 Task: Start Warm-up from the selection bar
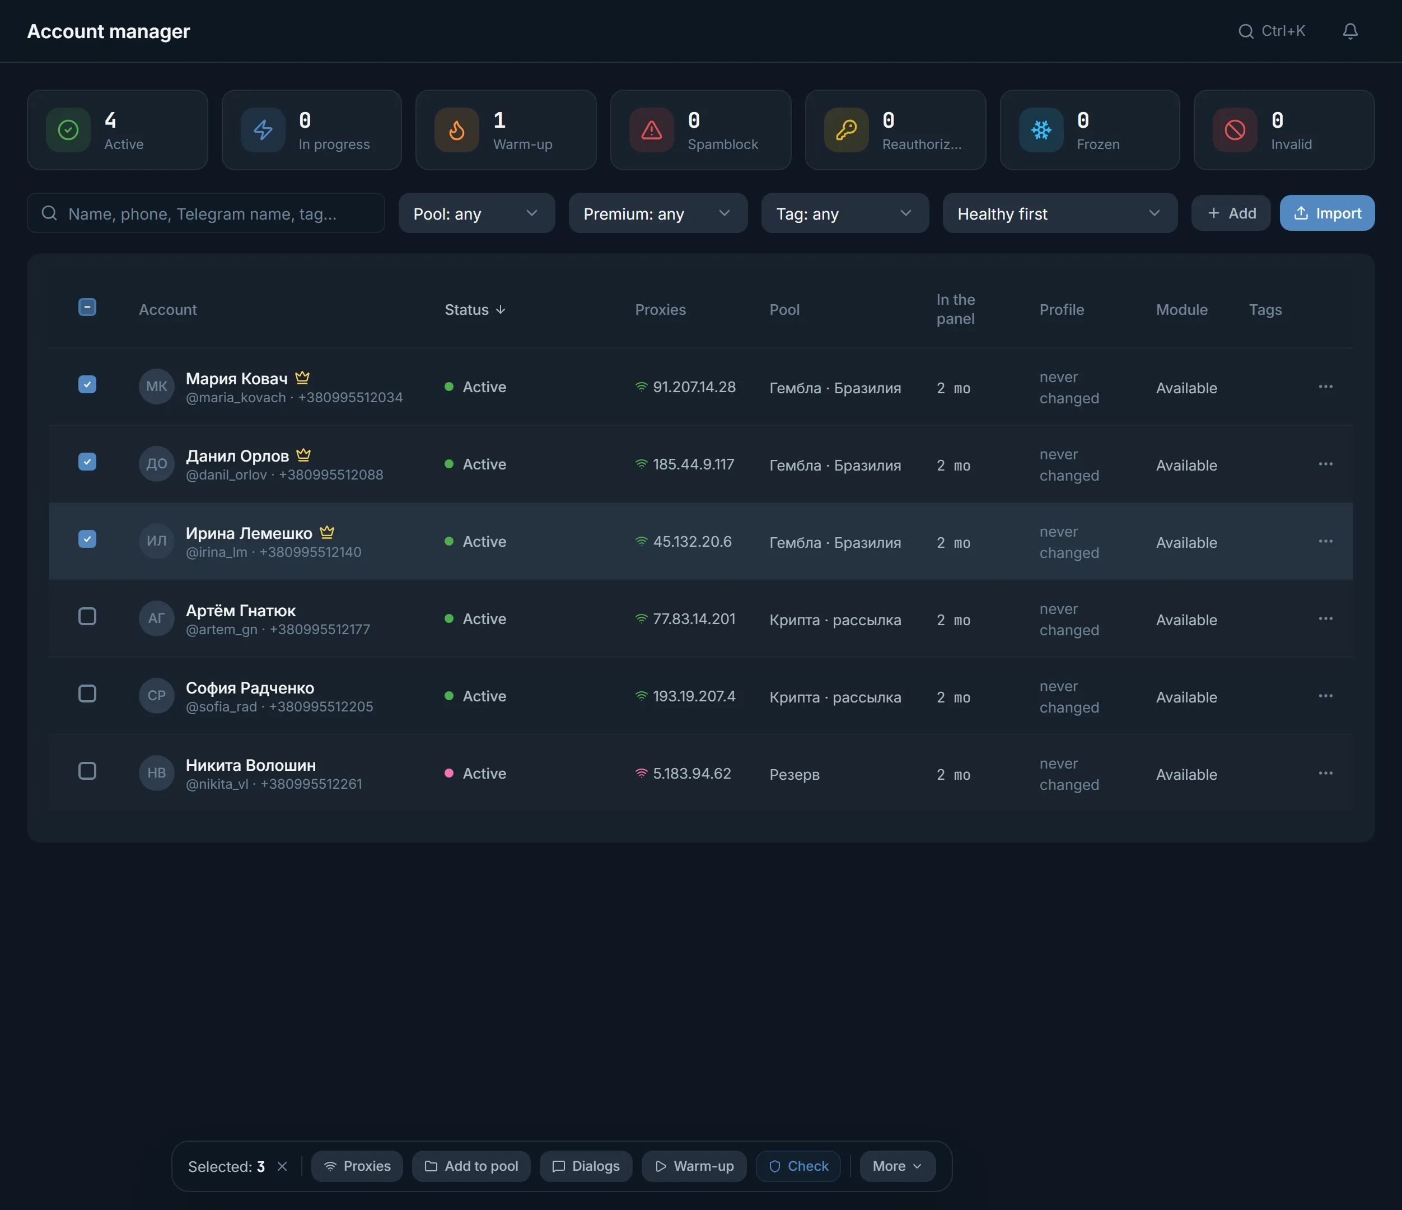coord(694,1166)
